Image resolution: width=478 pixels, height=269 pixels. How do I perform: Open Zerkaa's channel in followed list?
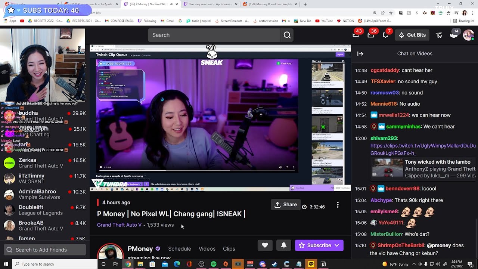(x=45, y=163)
